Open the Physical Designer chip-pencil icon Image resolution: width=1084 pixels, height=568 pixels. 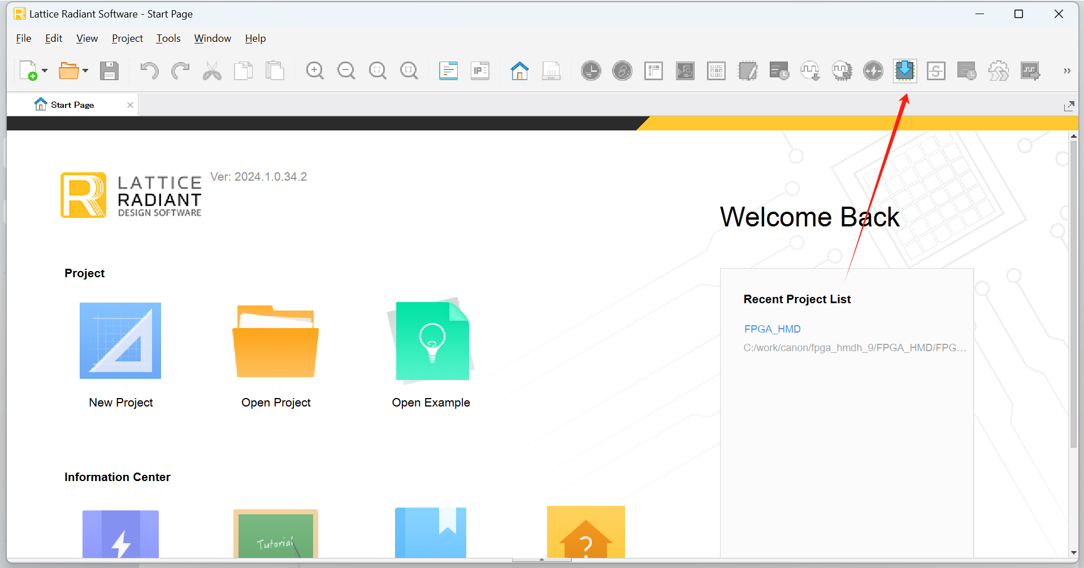pos(748,71)
